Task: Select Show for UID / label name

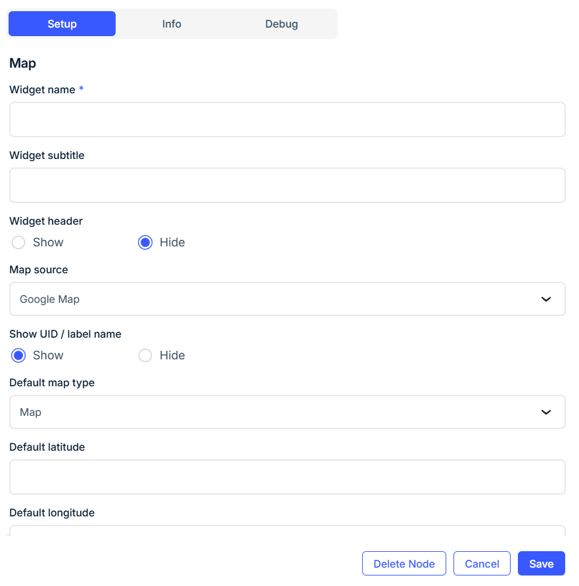Action: click(18, 355)
